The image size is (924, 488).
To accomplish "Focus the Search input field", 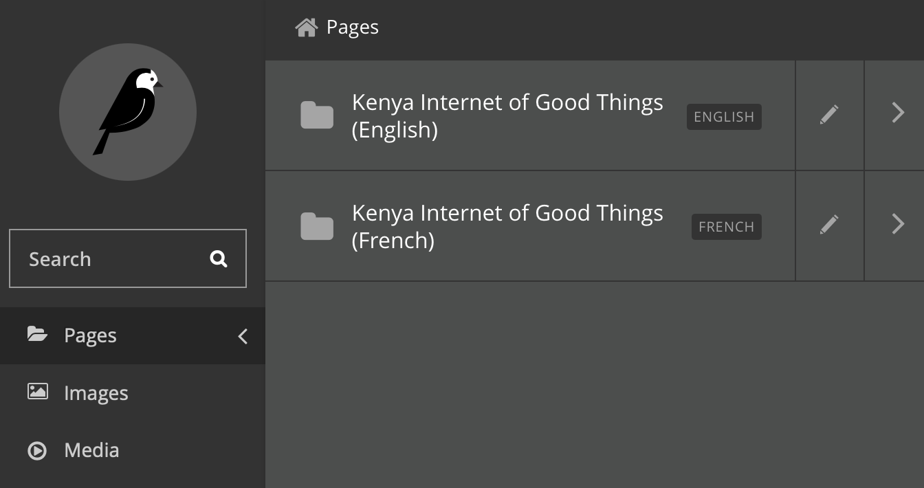I will pos(128,258).
